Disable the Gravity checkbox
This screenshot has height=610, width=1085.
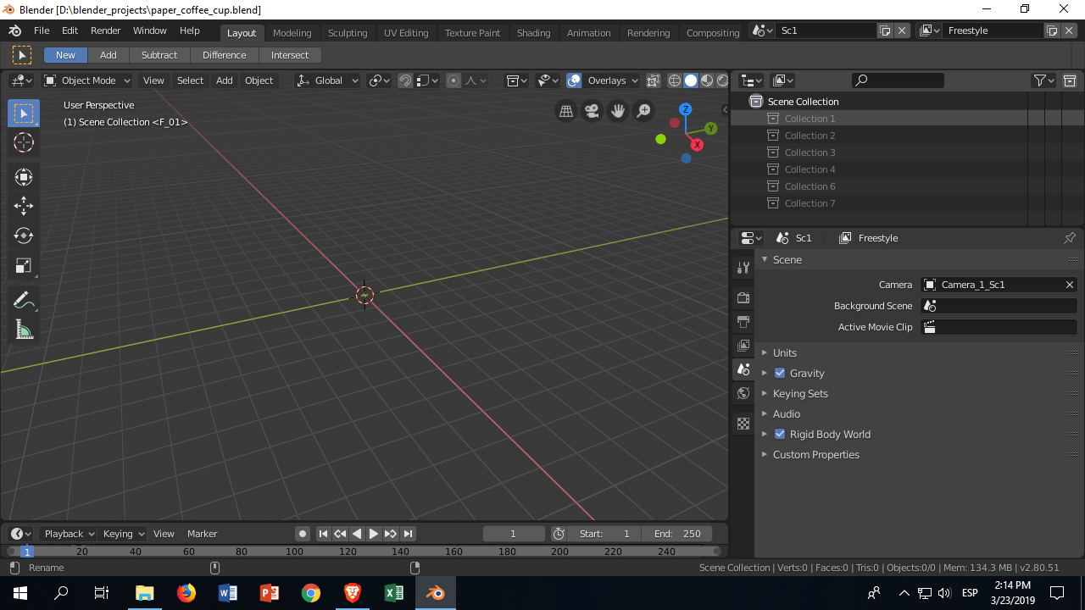[779, 373]
